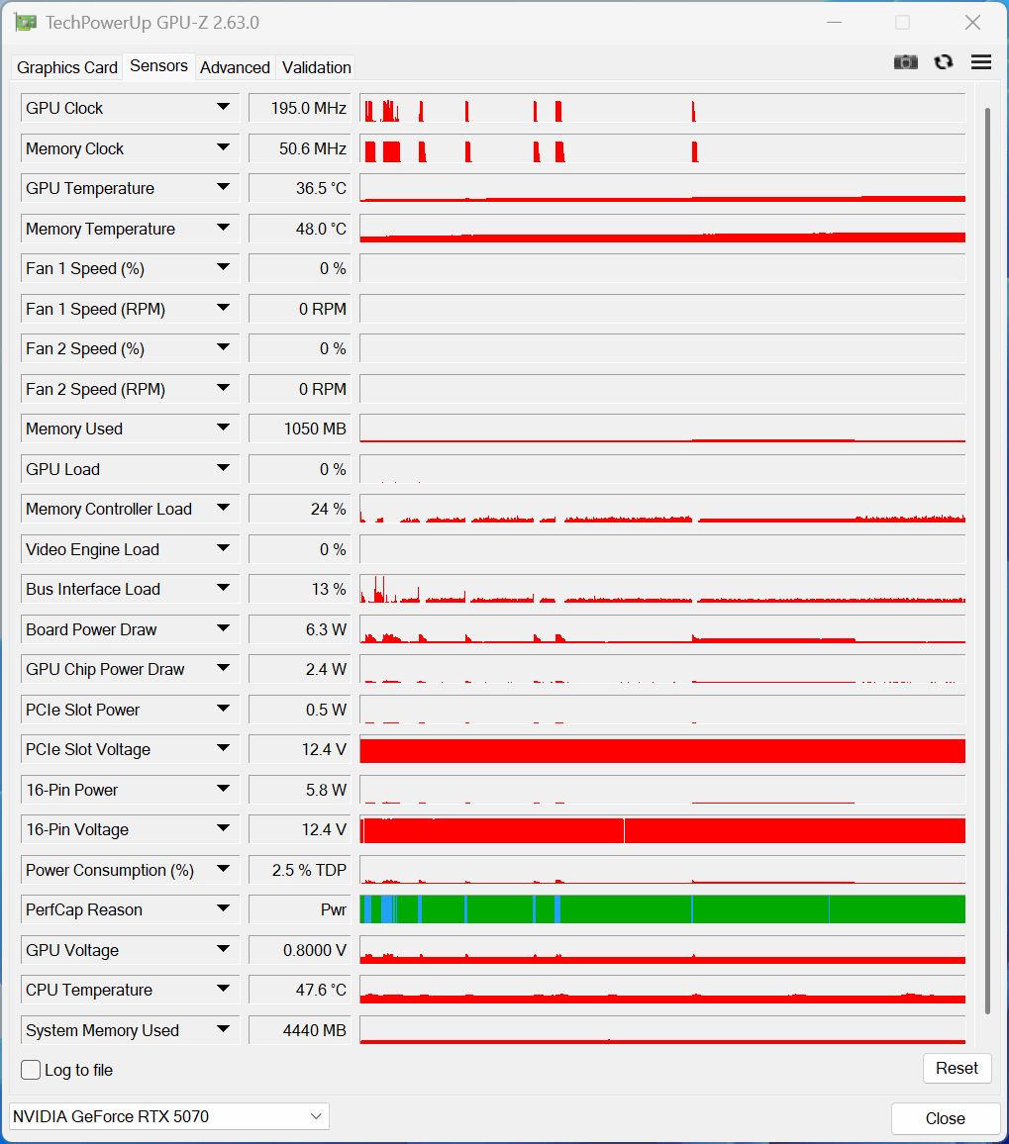Click the camera screenshot icon
The width and height of the screenshot is (1009, 1144).
[905, 62]
